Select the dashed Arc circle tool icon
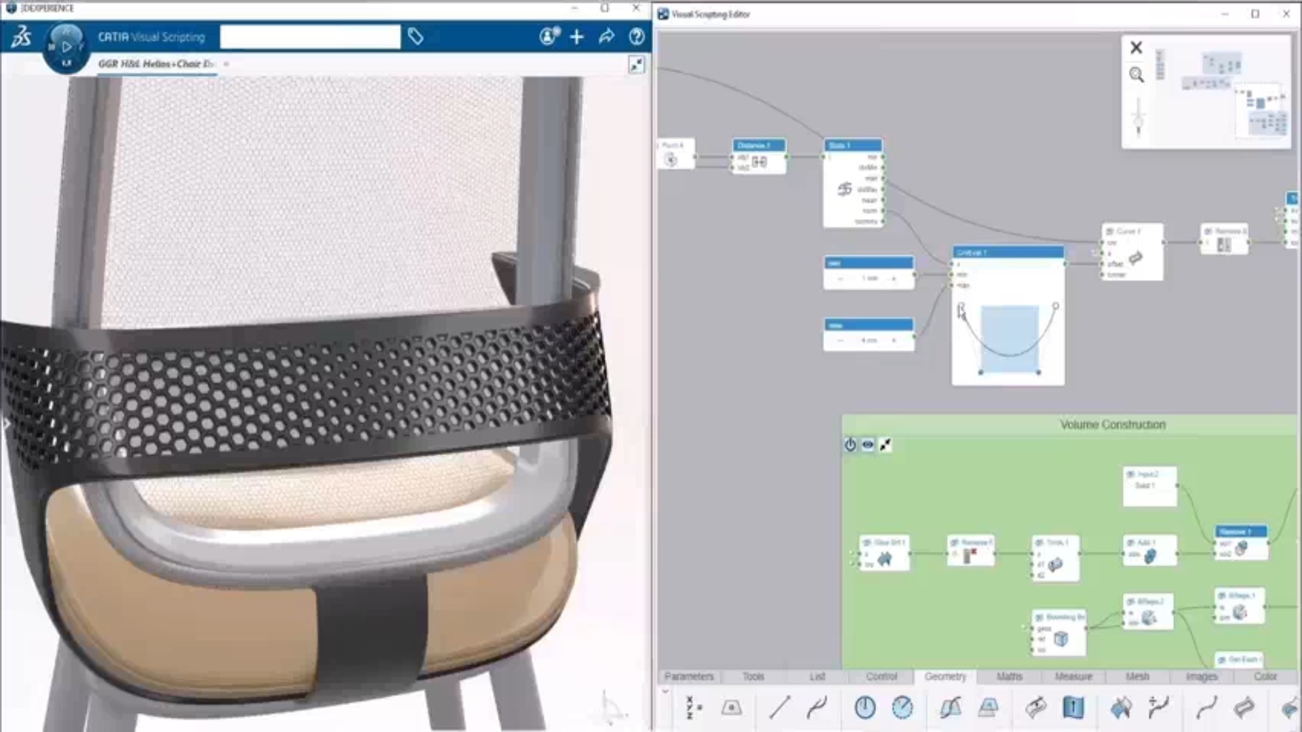 coord(902,708)
